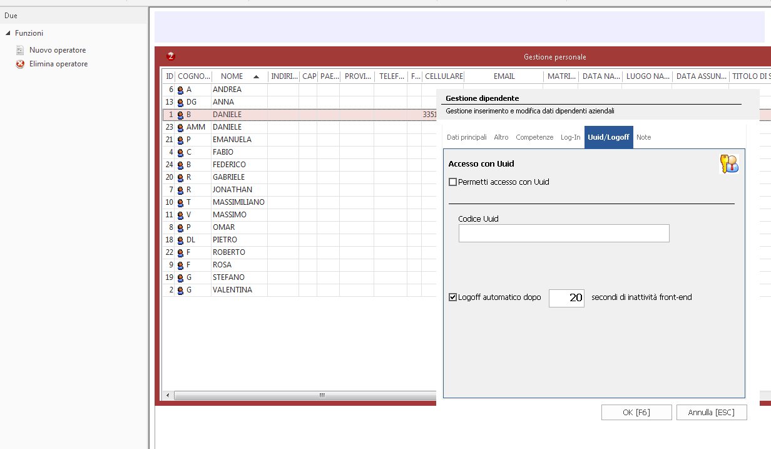
Task: Click the person icon in the ANNA row
Action: [180, 103]
